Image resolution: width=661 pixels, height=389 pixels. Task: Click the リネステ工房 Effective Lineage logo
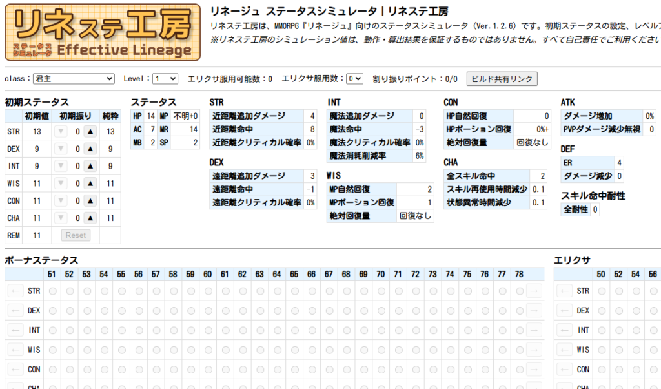[x=103, y=32]
